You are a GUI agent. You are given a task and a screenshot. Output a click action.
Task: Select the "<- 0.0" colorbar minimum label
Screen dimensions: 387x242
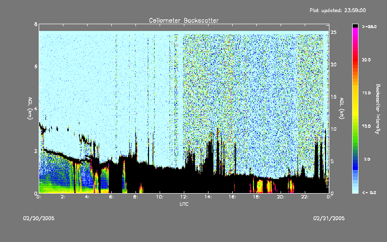(369, 193)
